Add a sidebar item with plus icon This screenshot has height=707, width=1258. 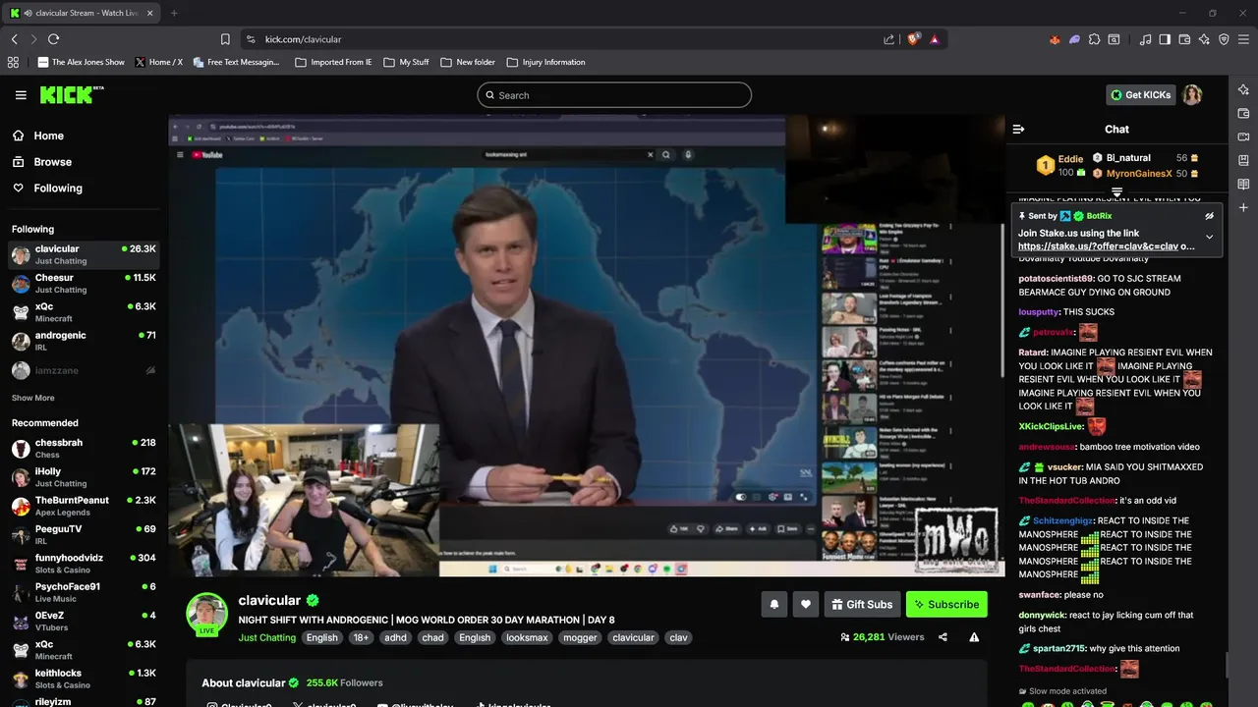(x=1243, y=207)
